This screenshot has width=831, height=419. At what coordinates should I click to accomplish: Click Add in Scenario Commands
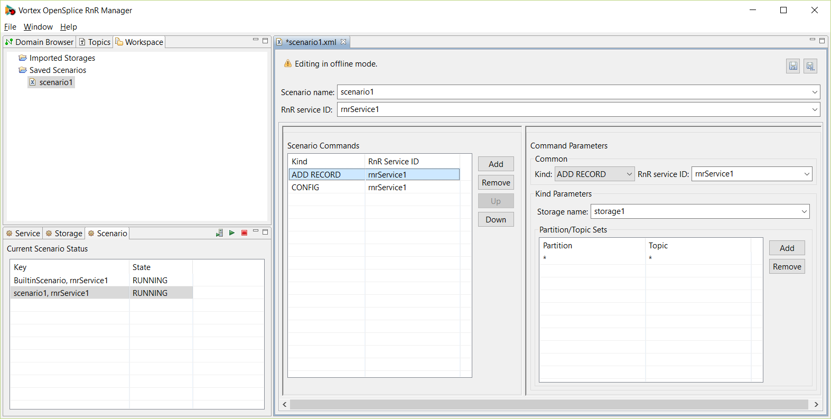point(496,164)
